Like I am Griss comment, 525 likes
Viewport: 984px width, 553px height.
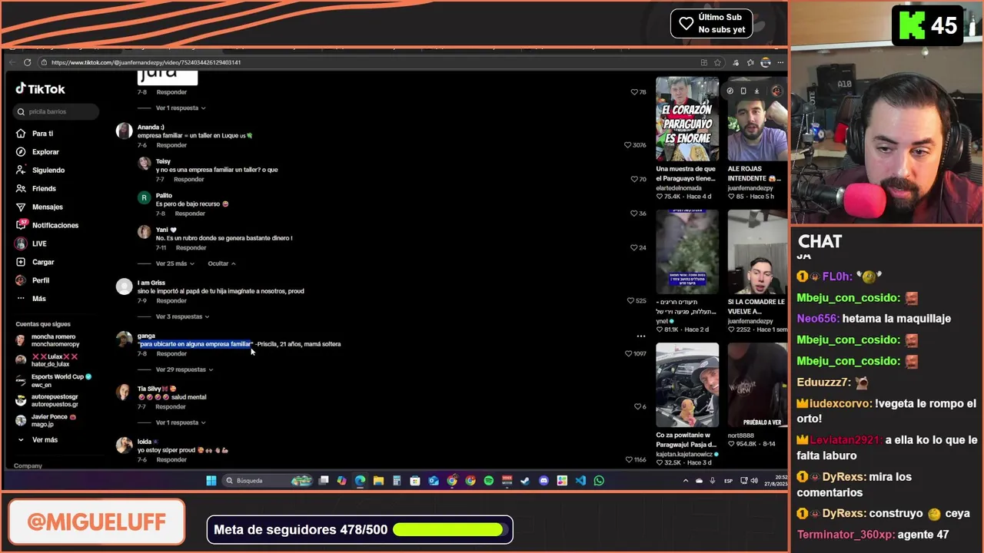(630, 300)
